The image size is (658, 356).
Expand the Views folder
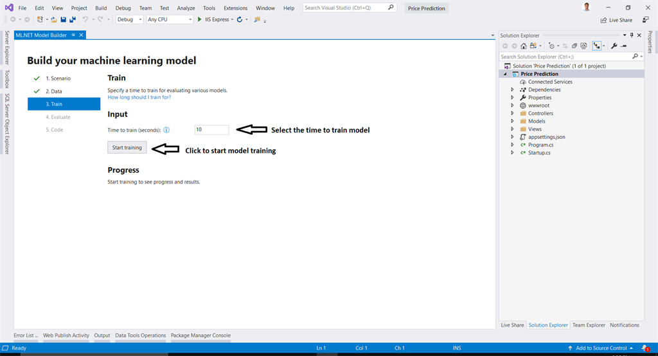512,129
